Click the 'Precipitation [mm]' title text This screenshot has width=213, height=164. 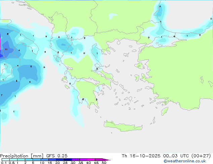22,156
